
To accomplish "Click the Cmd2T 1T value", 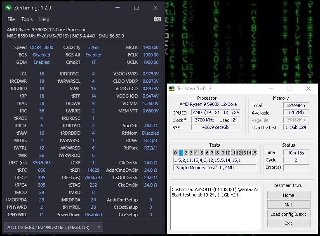I will click(x=93, y=62).
